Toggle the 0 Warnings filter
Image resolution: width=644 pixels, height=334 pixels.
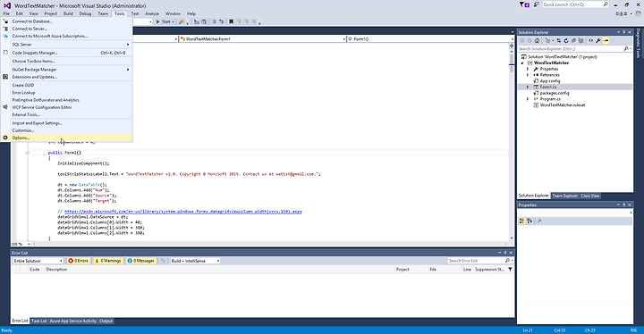[107, 261]
